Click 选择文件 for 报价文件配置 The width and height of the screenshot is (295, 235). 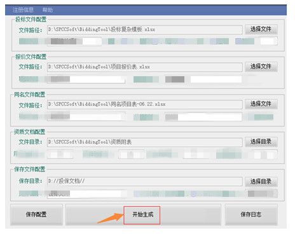click(x=261, y=67)
